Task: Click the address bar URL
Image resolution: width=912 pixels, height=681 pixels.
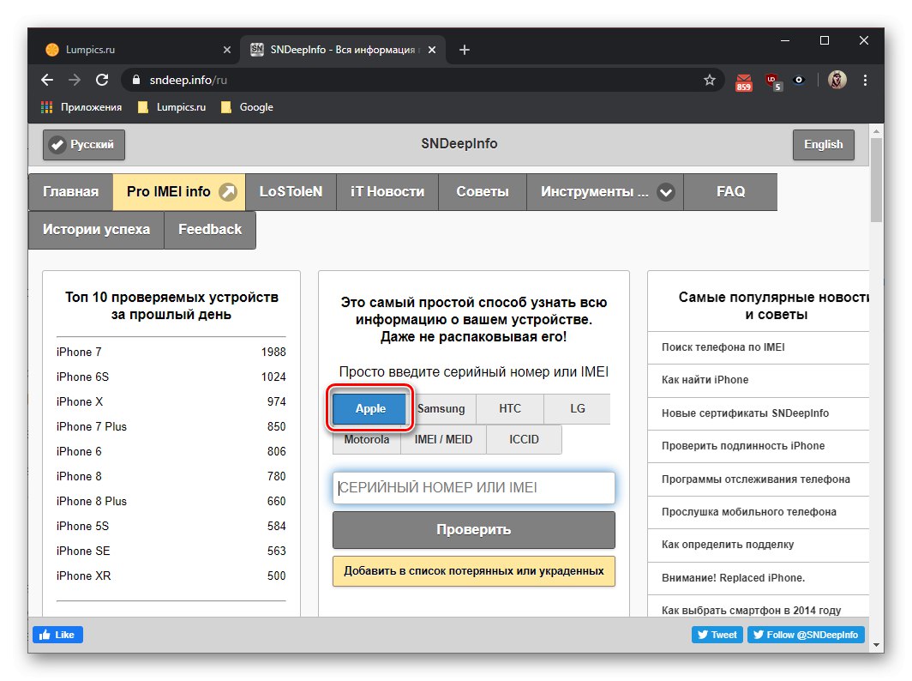Action: [x=188, y=80]
